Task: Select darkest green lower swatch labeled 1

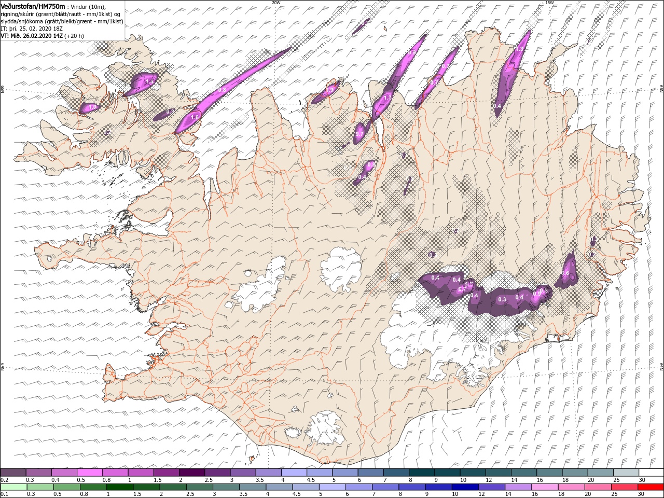Action: coord(119,487)
